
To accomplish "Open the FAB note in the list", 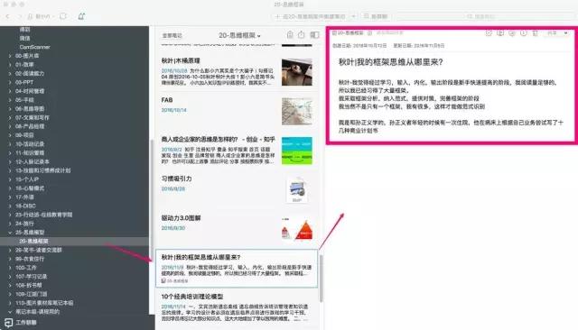I will click(x=237, y=111).
